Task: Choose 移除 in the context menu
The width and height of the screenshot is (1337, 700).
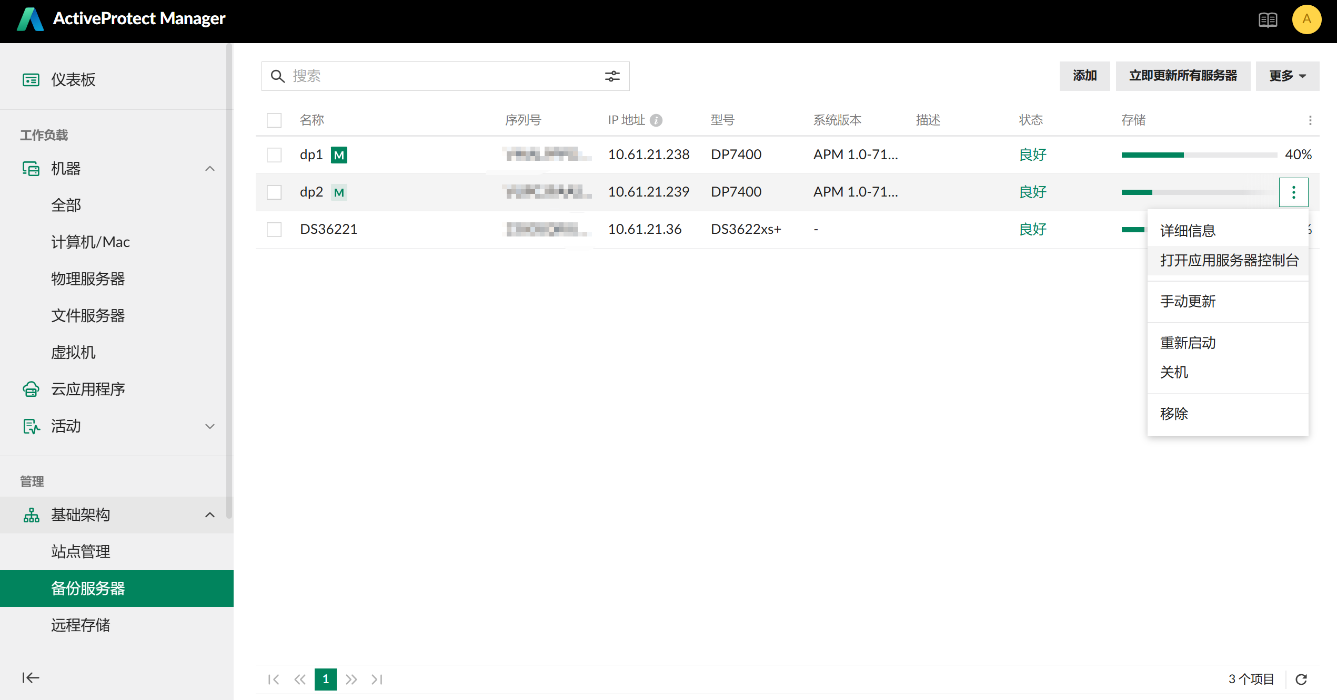Action: pos(1228,414)
